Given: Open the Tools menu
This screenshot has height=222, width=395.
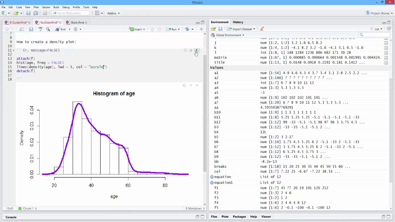Looking at the screenshot, I should click(x=86, y=7).
